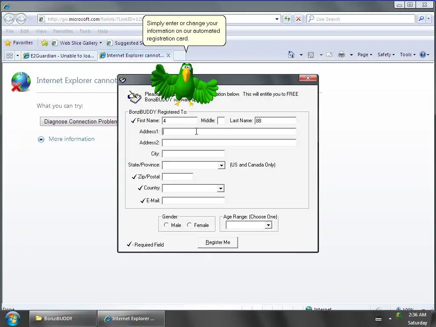Print the page with printer icon
The width and height of the screenshot is (436, 327).
pyautogui.click(x=341, y=55)
